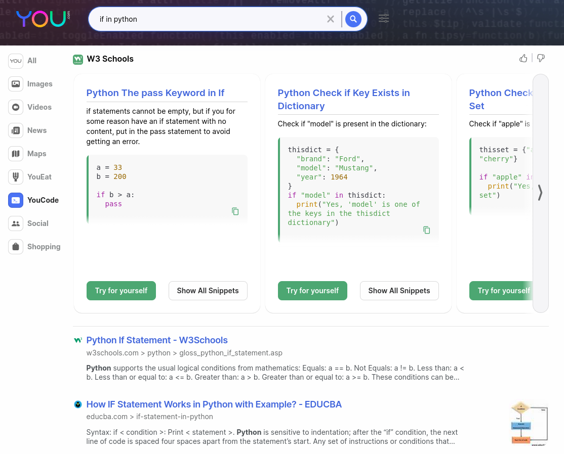This screenshot has height=454, width=564.
Task: Open "Python The pass Keyword in If" link
Action: [x=155, y=93]
